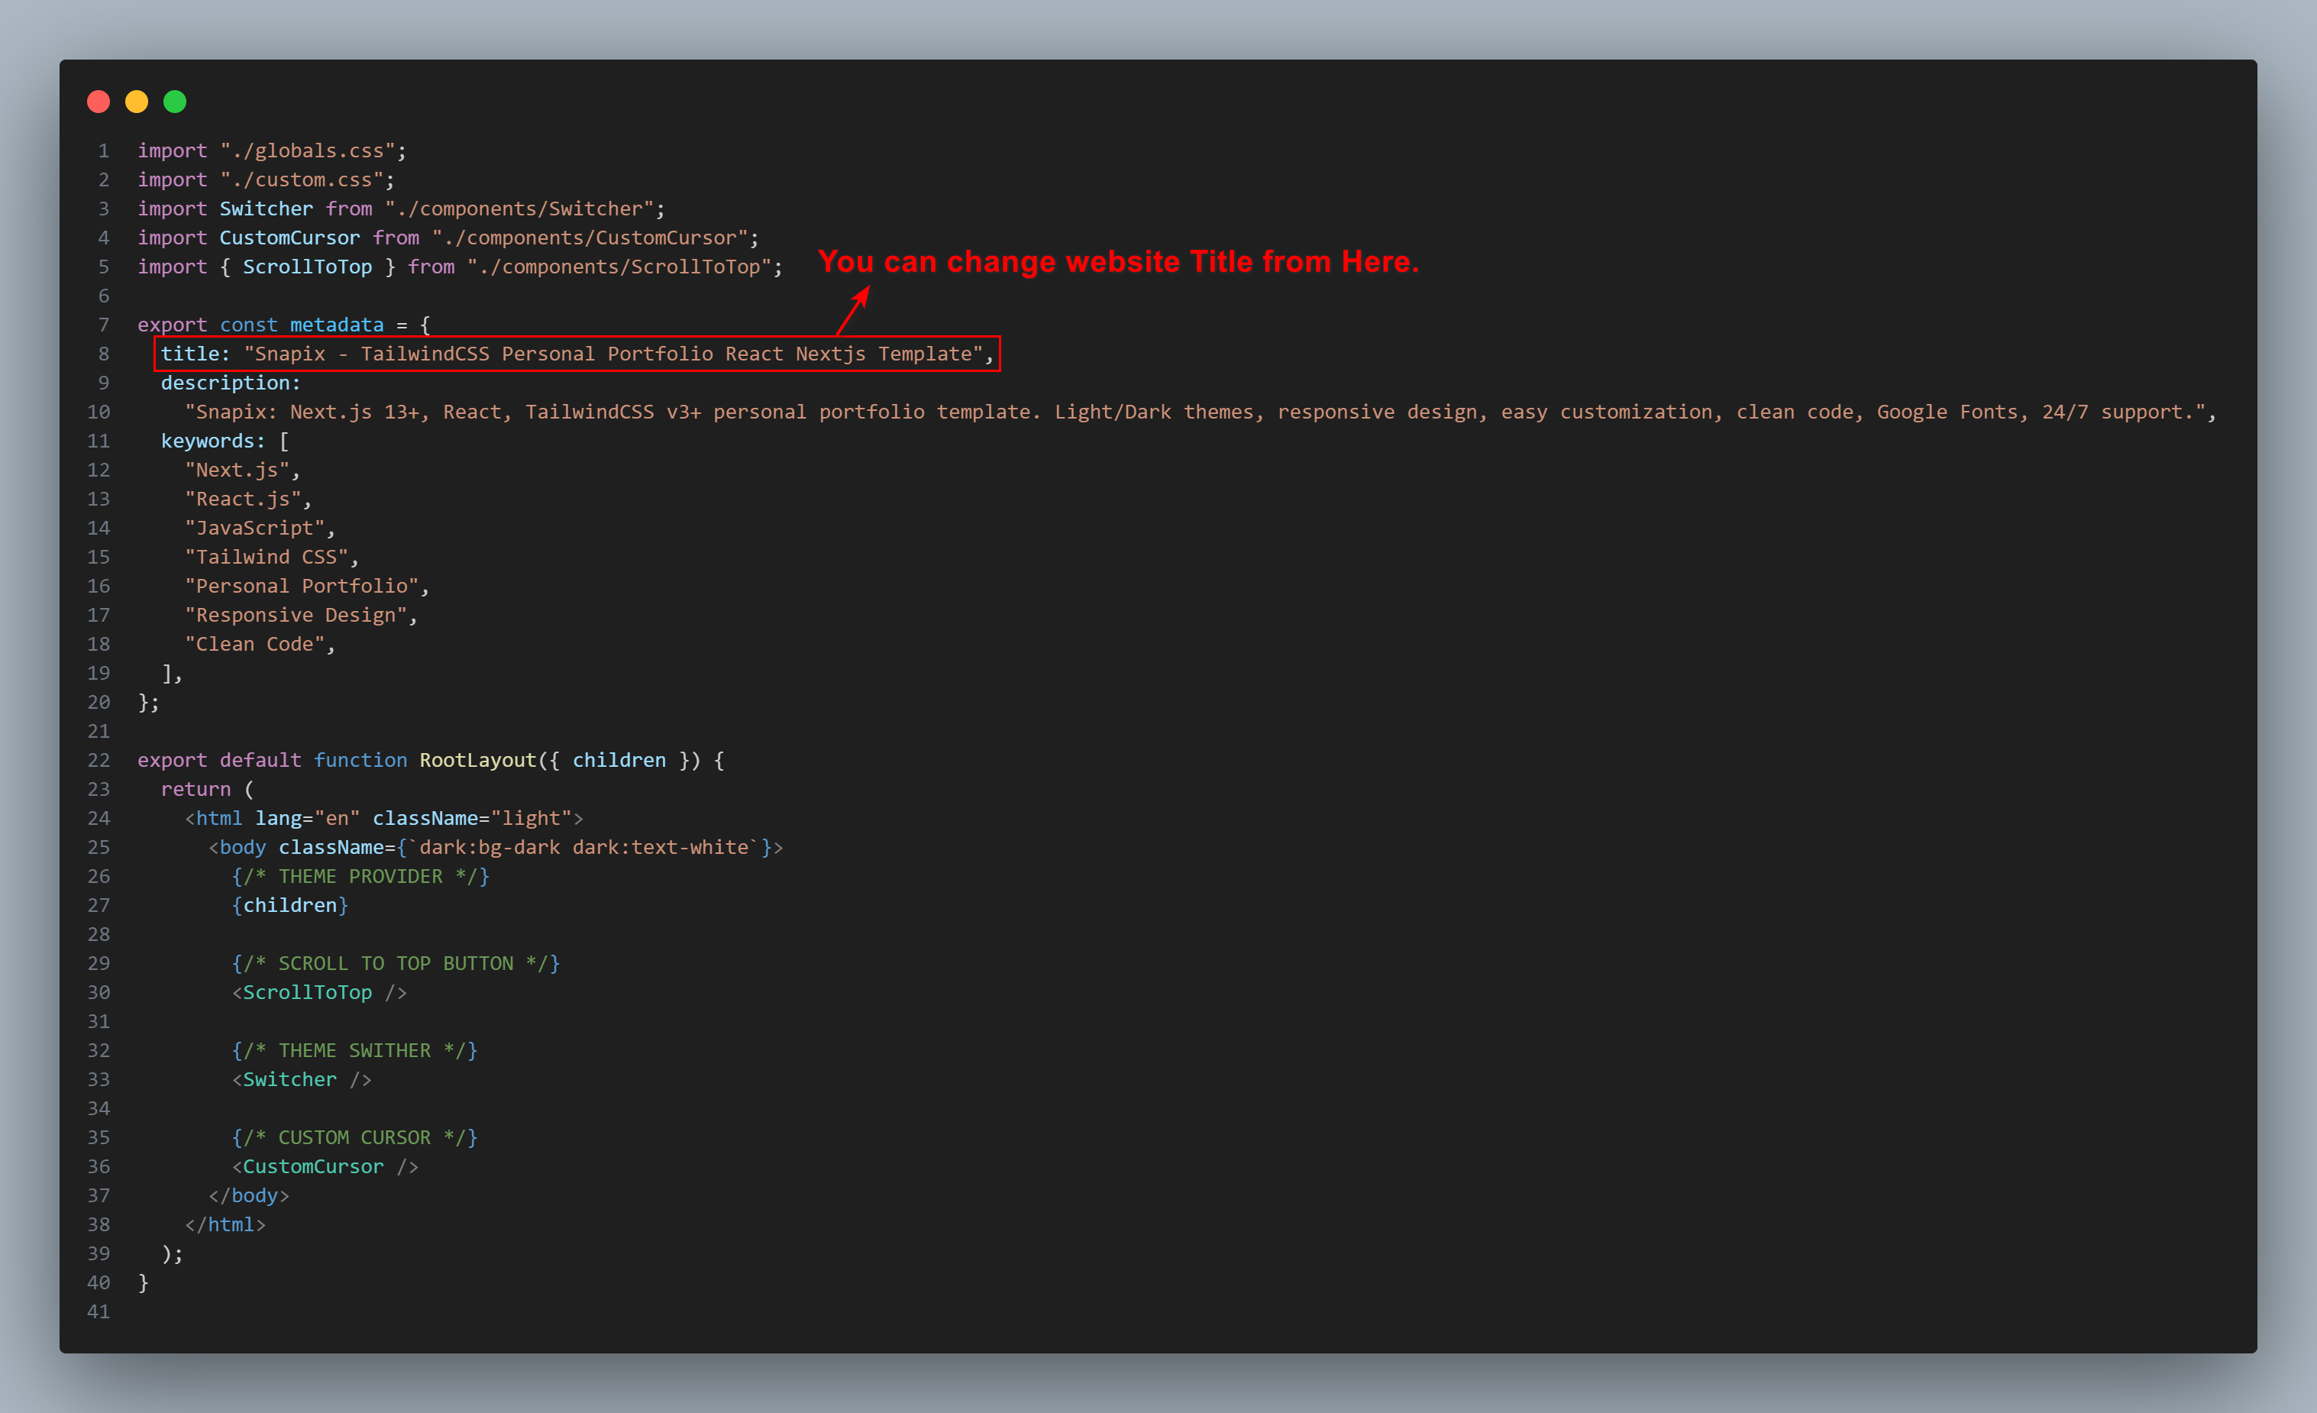Click the THEME SWITHER comment
The image size is (2317, 1413).
tap(354, 1051)
